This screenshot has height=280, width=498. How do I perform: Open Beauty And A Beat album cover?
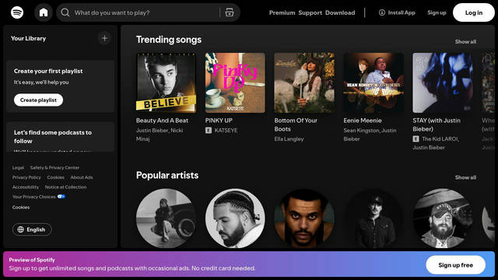pos(166,83)
